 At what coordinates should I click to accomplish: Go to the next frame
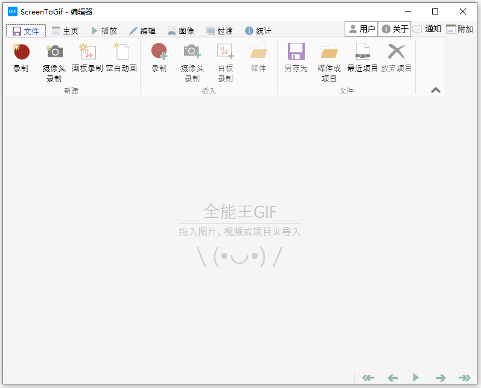pos(441,378)
